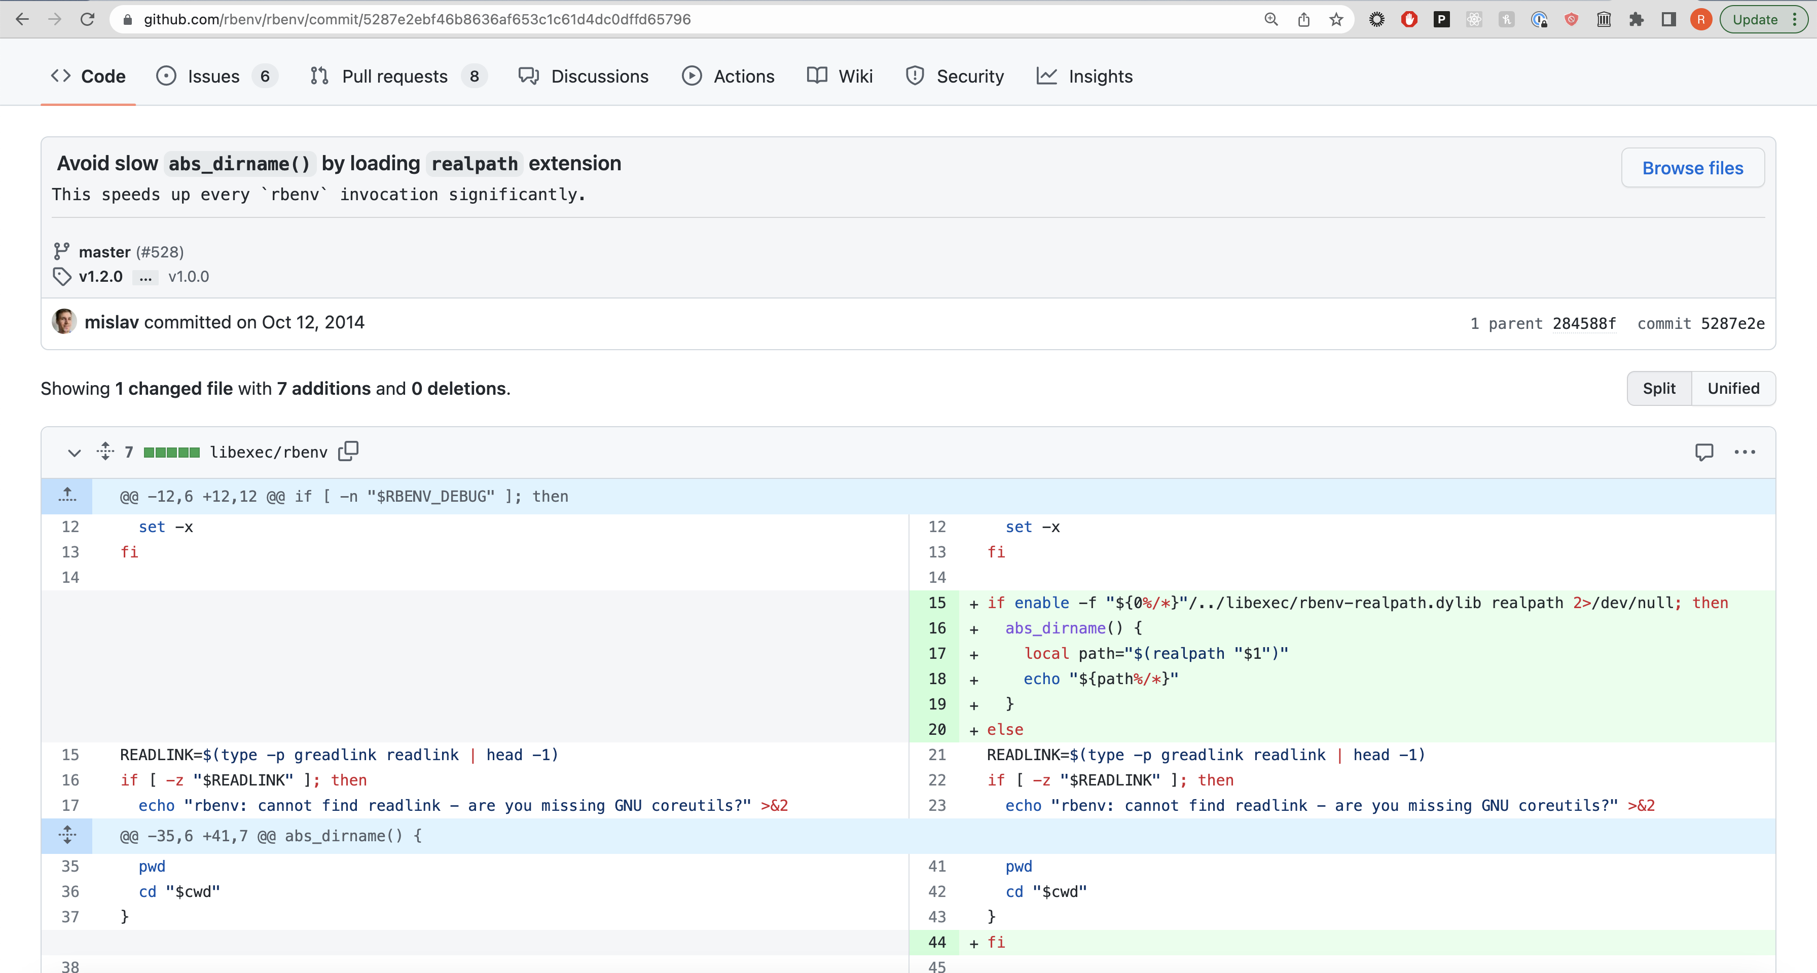Screen dimensions: 1817x973
Task: Click the share icon in address bar
Action: (1303, 19)
